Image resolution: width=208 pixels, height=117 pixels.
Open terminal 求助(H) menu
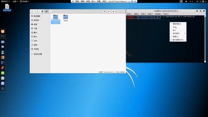[x=166, y=14]
